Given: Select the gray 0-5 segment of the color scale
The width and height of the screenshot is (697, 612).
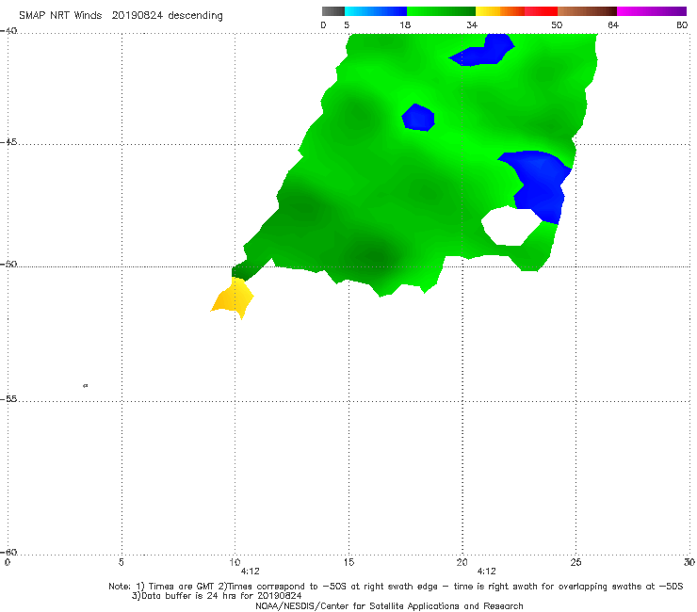Looking at the screenshot, I should tap(333, 11).
